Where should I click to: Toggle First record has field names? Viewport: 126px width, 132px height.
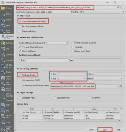coord(31,47)
